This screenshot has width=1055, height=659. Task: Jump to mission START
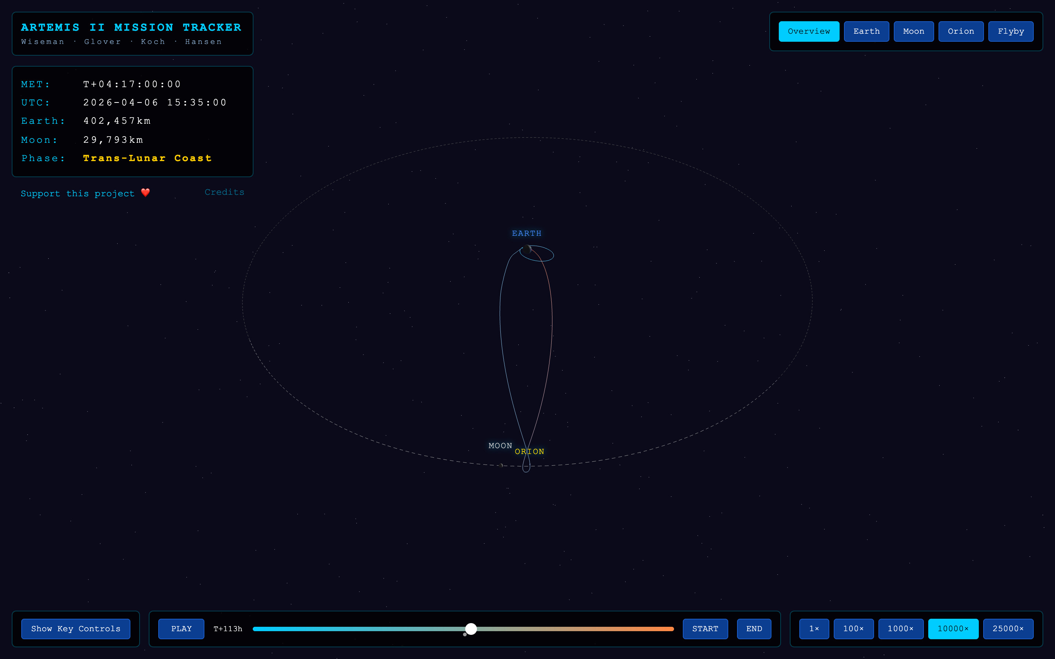[x=705, y=629]
